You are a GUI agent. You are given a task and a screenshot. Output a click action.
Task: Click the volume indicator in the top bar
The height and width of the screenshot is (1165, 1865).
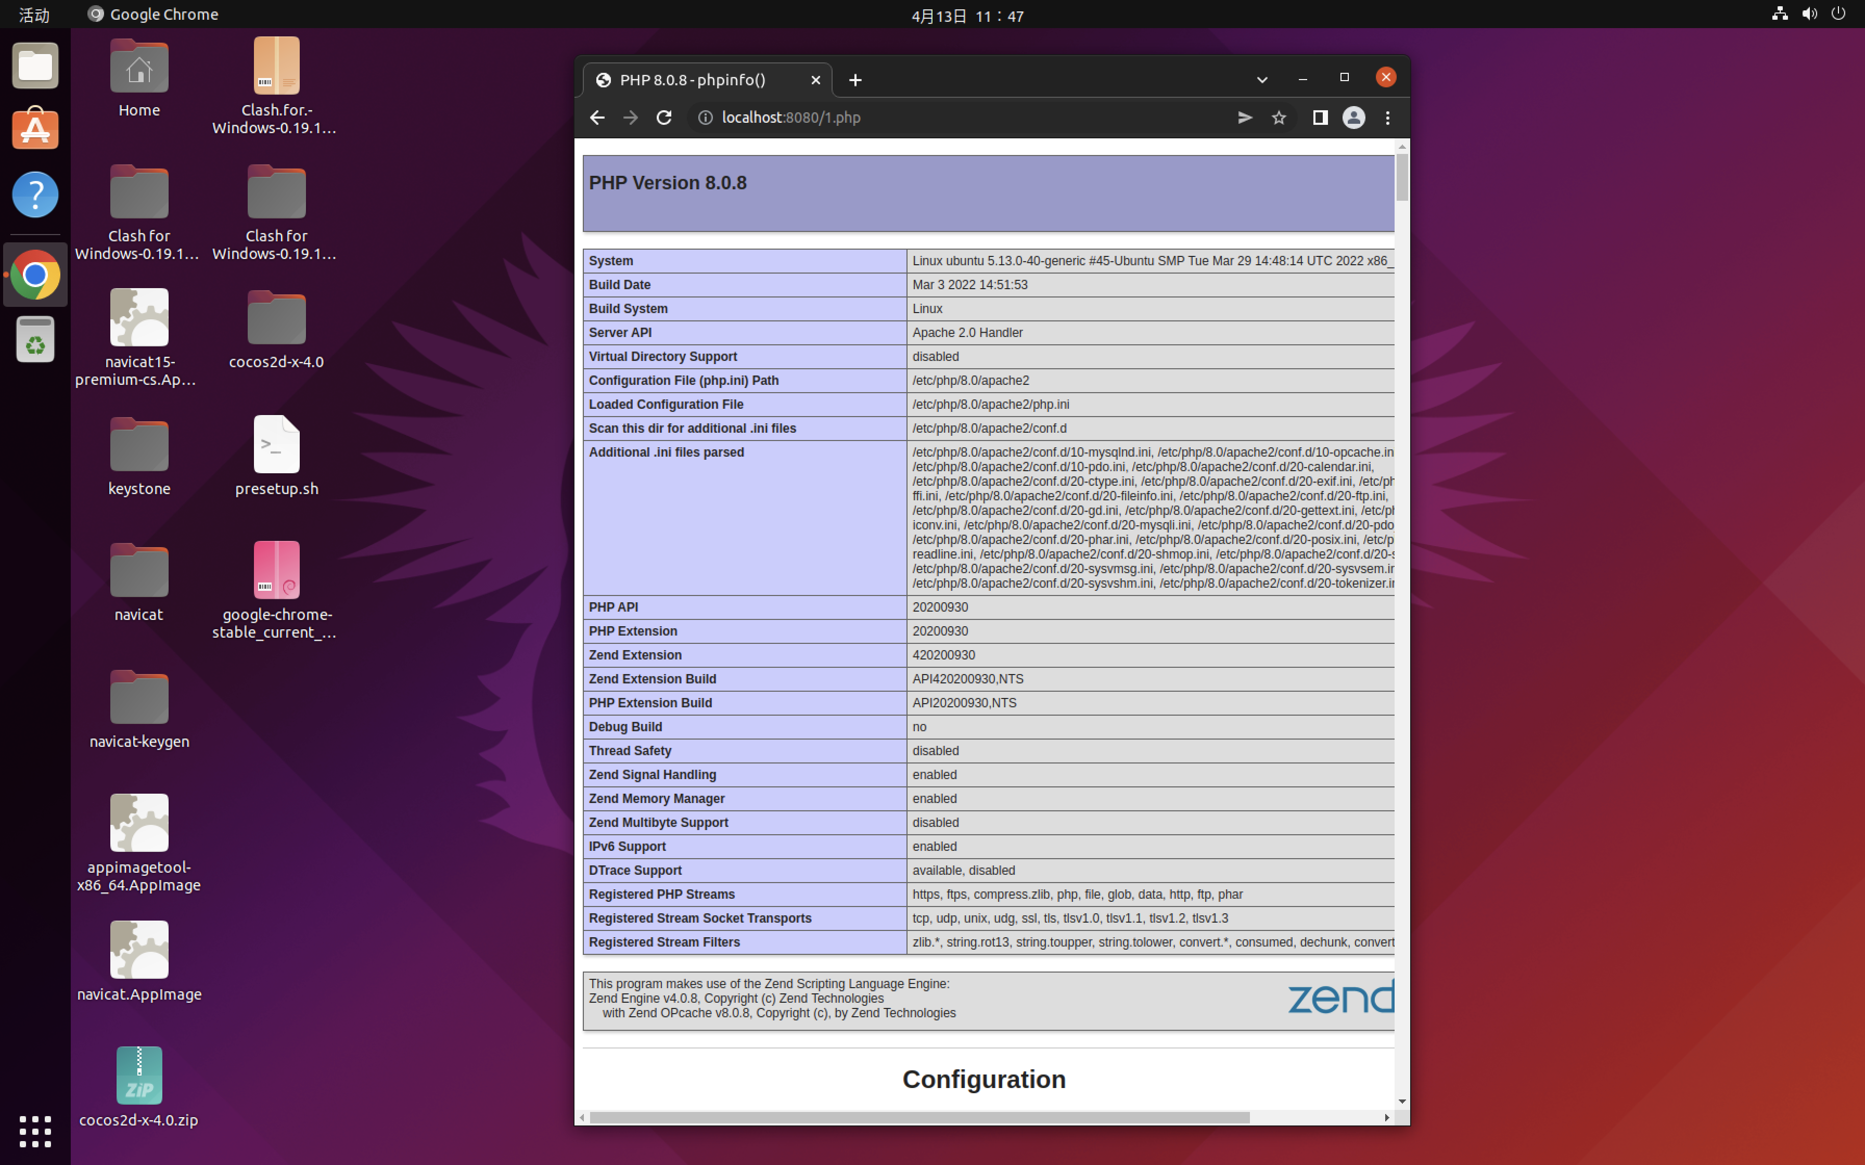tap(1809, 13)
